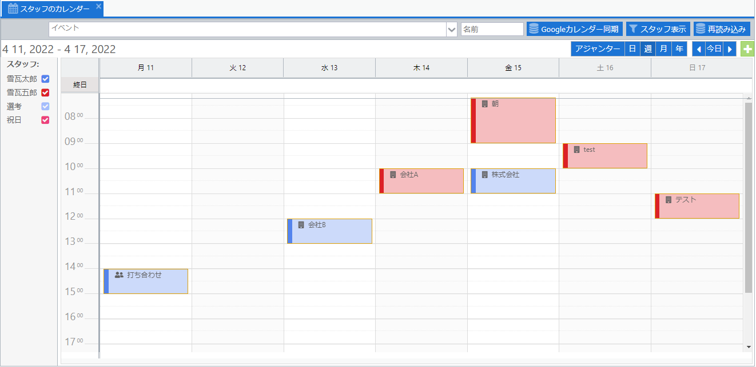The width and height of the screenshot is (756, 367).
Task: Click building icon on test event
Action: point(577,150)
